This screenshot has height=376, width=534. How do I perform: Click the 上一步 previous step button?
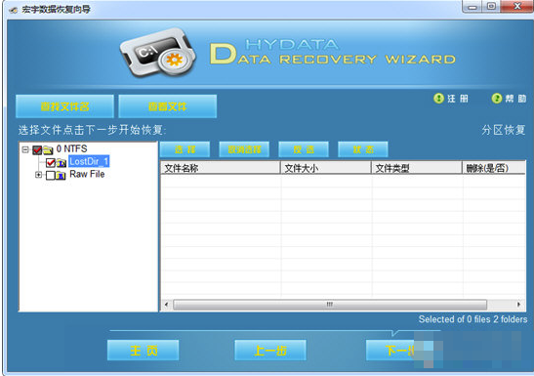click(270, 351)
